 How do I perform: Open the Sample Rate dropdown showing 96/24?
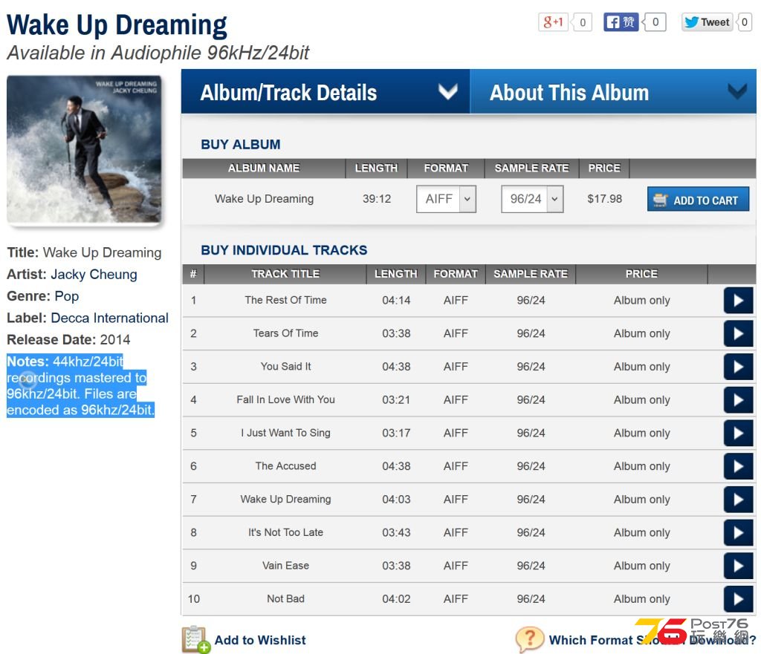[532, 199]
